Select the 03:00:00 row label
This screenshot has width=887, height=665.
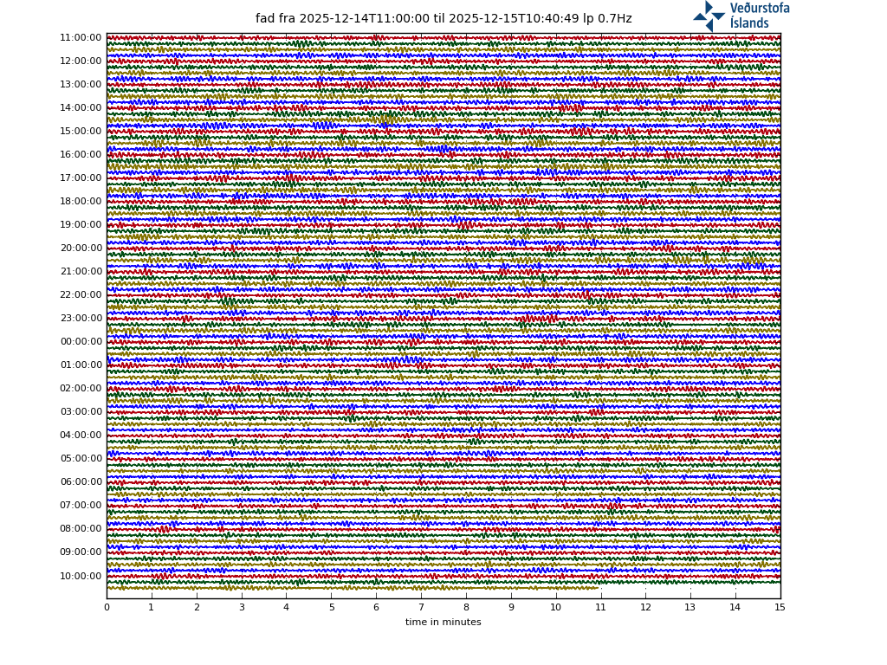[x=81, y=412]
